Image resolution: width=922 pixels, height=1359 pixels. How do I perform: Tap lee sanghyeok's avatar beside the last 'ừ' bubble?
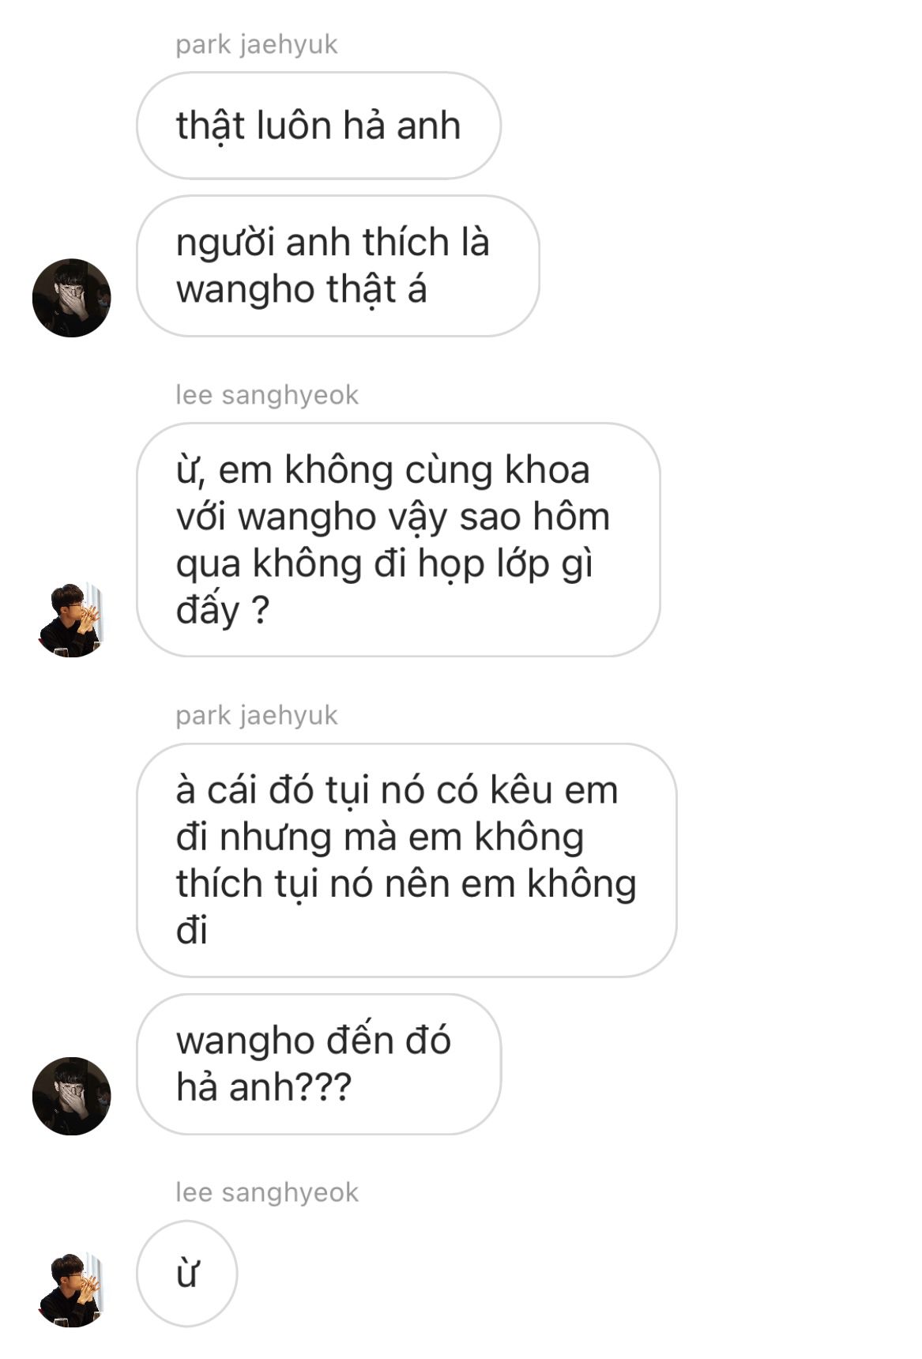pos(71,1289)
